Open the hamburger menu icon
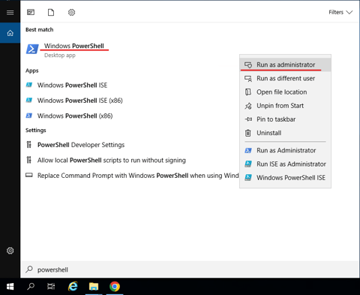 (10, 13)
